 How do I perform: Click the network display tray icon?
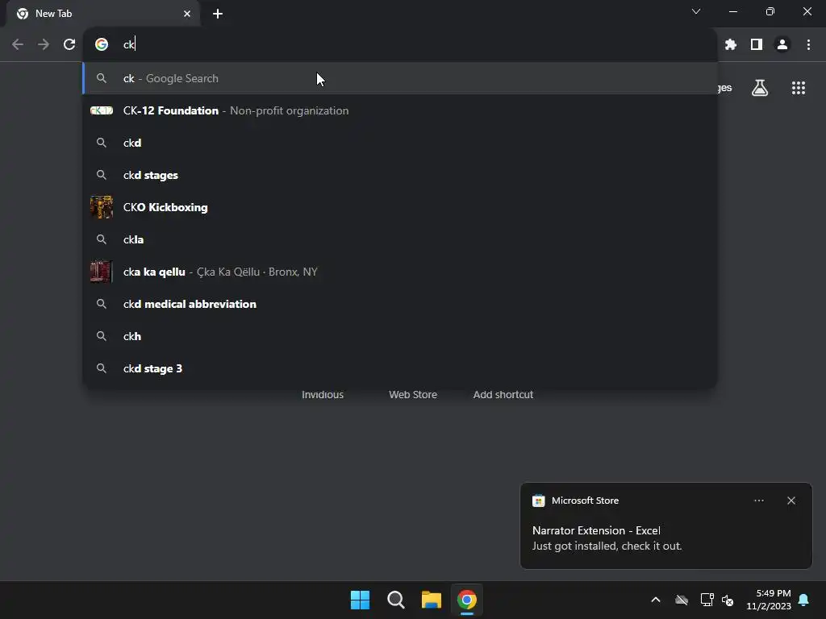coord(707,600)
